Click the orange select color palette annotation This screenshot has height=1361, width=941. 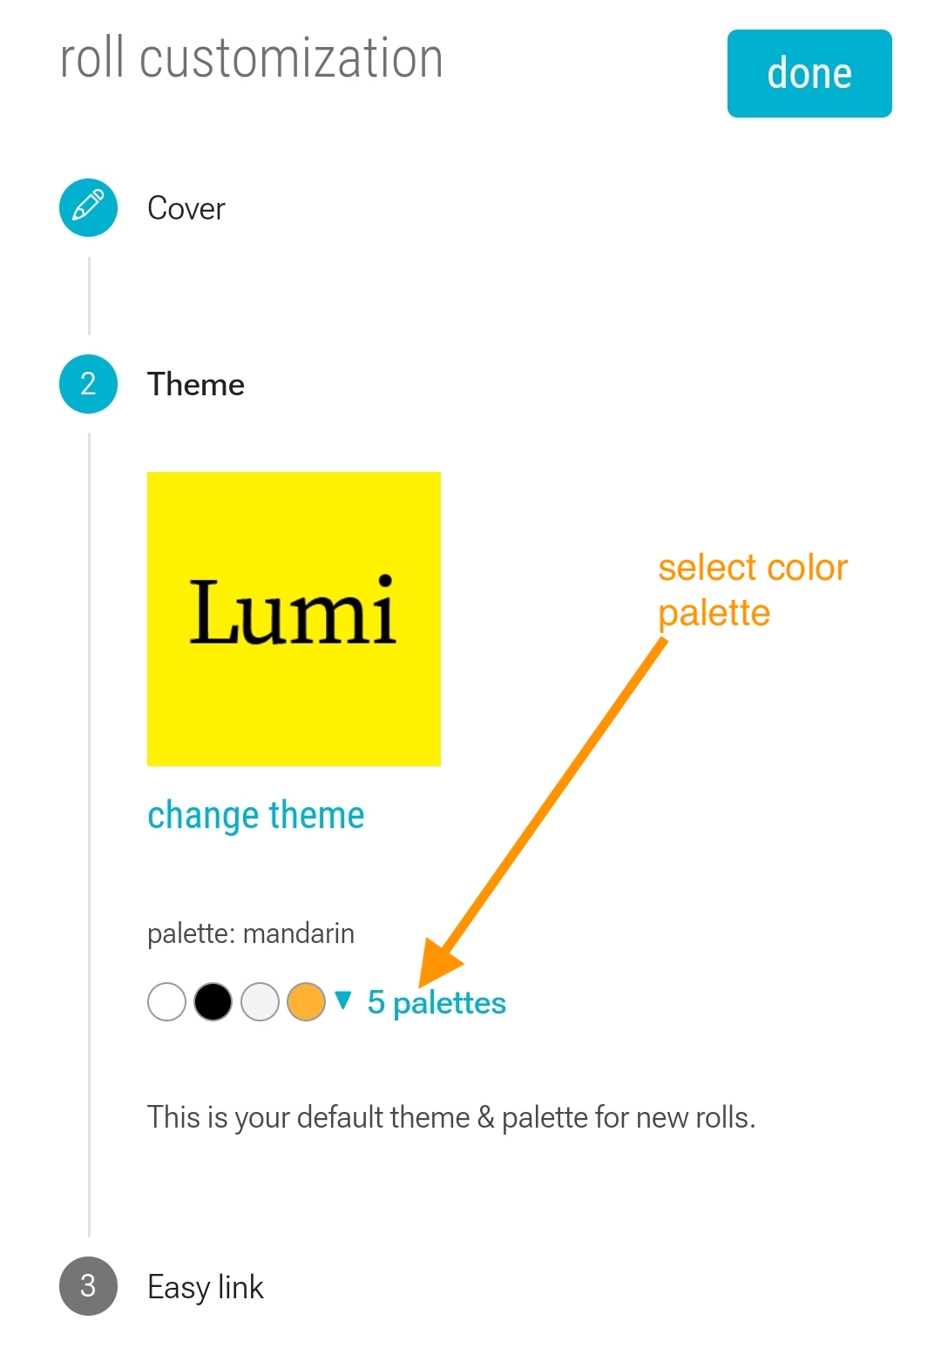coord(753,590)
